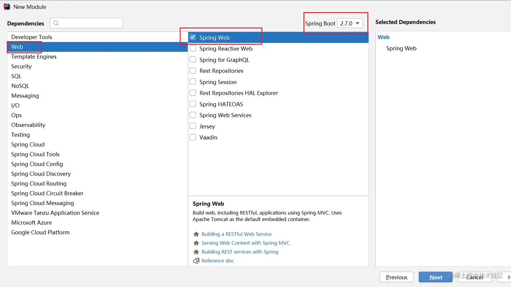Uncheck the Spring Web checkbox
511x287 pixels.
(x=193, y=37)
